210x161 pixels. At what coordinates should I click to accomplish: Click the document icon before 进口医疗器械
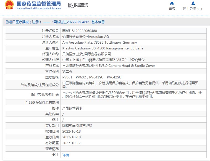pos(7,22)
